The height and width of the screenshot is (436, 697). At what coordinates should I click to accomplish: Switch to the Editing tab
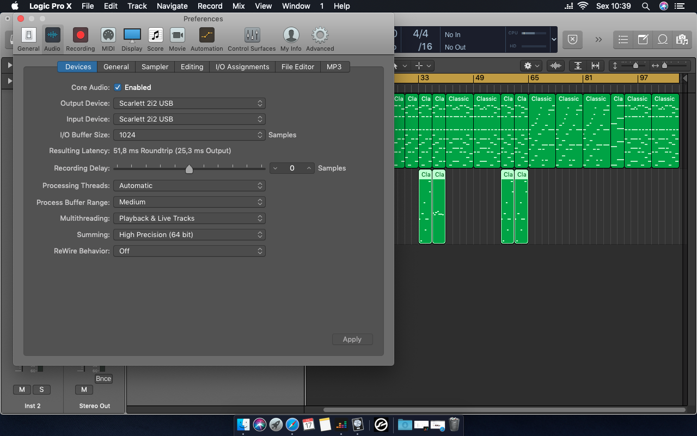192,66
